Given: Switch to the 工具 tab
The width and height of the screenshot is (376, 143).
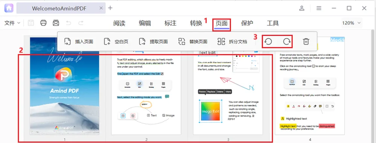Looking at the screenshot, I should click(273, 23).
